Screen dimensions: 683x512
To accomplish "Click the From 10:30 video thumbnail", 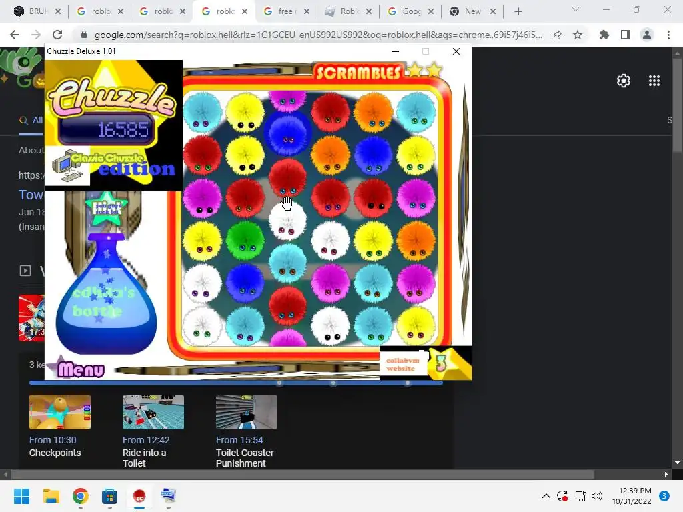I will click(60, 412).
